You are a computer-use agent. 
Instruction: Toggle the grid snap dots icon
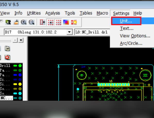pos(51,22)
